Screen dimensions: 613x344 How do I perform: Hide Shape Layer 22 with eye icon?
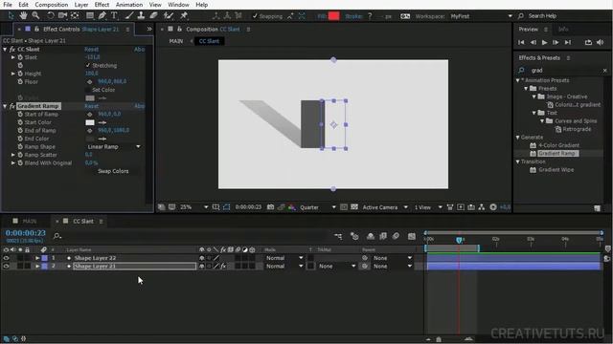6,258
